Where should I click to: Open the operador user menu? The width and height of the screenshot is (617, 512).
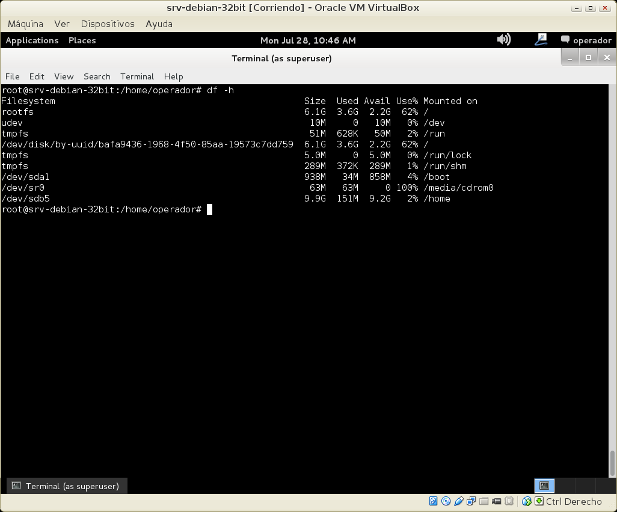pyautogui.click(x=586, y=40)
